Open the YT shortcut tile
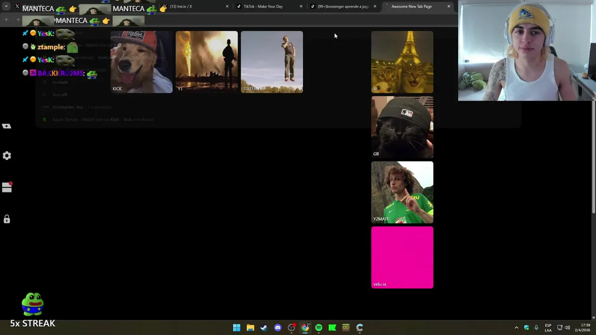 (x=207, y=62)
